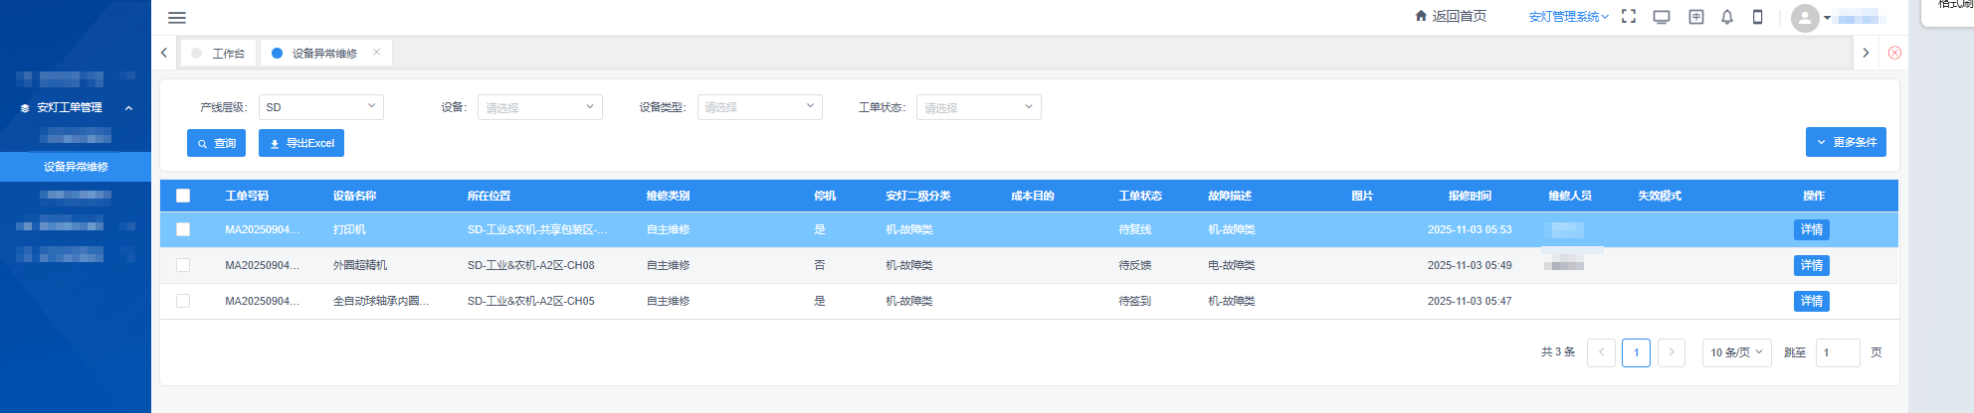The width and height of the screenshot is (1974, 413).
Task: Click the 跳至 page number input field
Action: (1837, 352)
